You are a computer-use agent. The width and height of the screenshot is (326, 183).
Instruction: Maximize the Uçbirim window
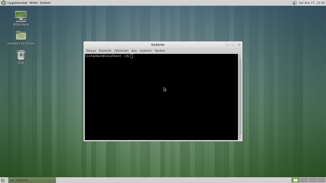click(233, 44)
